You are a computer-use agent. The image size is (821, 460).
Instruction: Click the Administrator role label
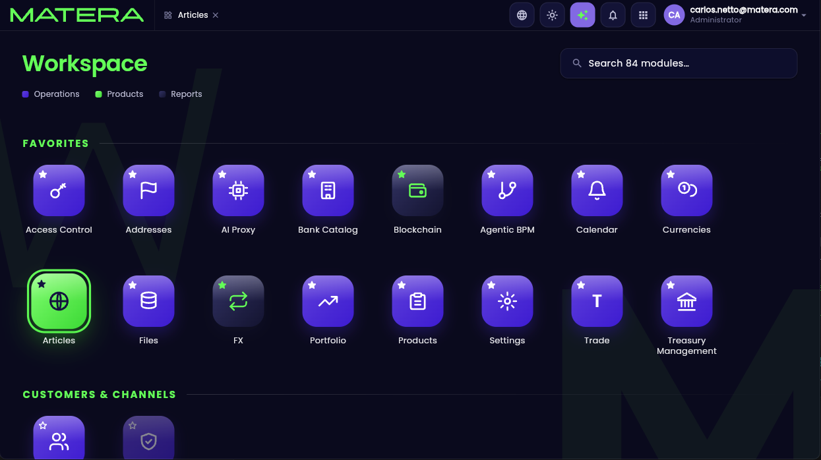click(x=715, y=20)
